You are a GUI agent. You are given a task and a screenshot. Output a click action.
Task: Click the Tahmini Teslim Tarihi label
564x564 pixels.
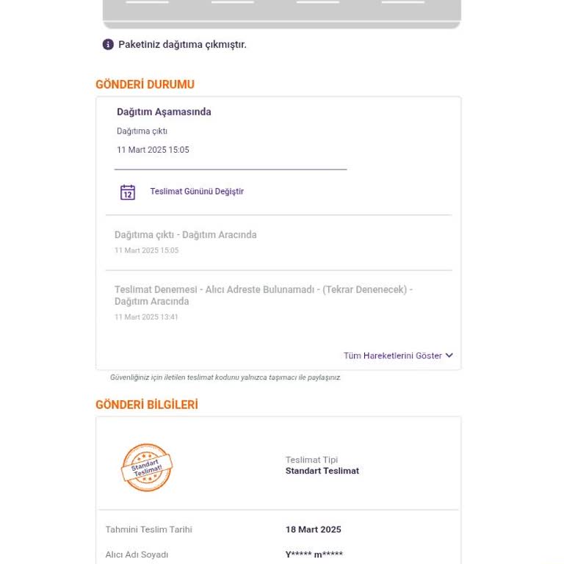click(149, 529)
